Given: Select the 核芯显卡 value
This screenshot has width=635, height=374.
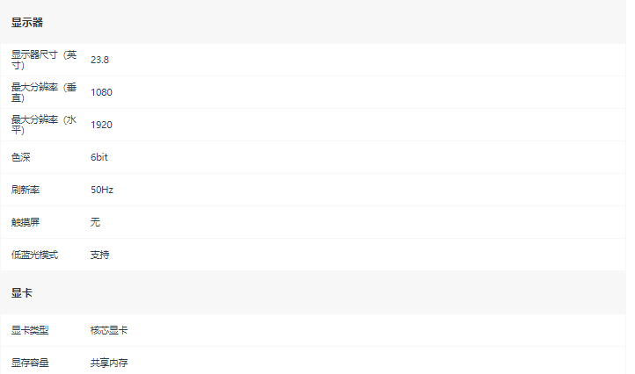Looking at the screenshot, I should click(109, 330).
